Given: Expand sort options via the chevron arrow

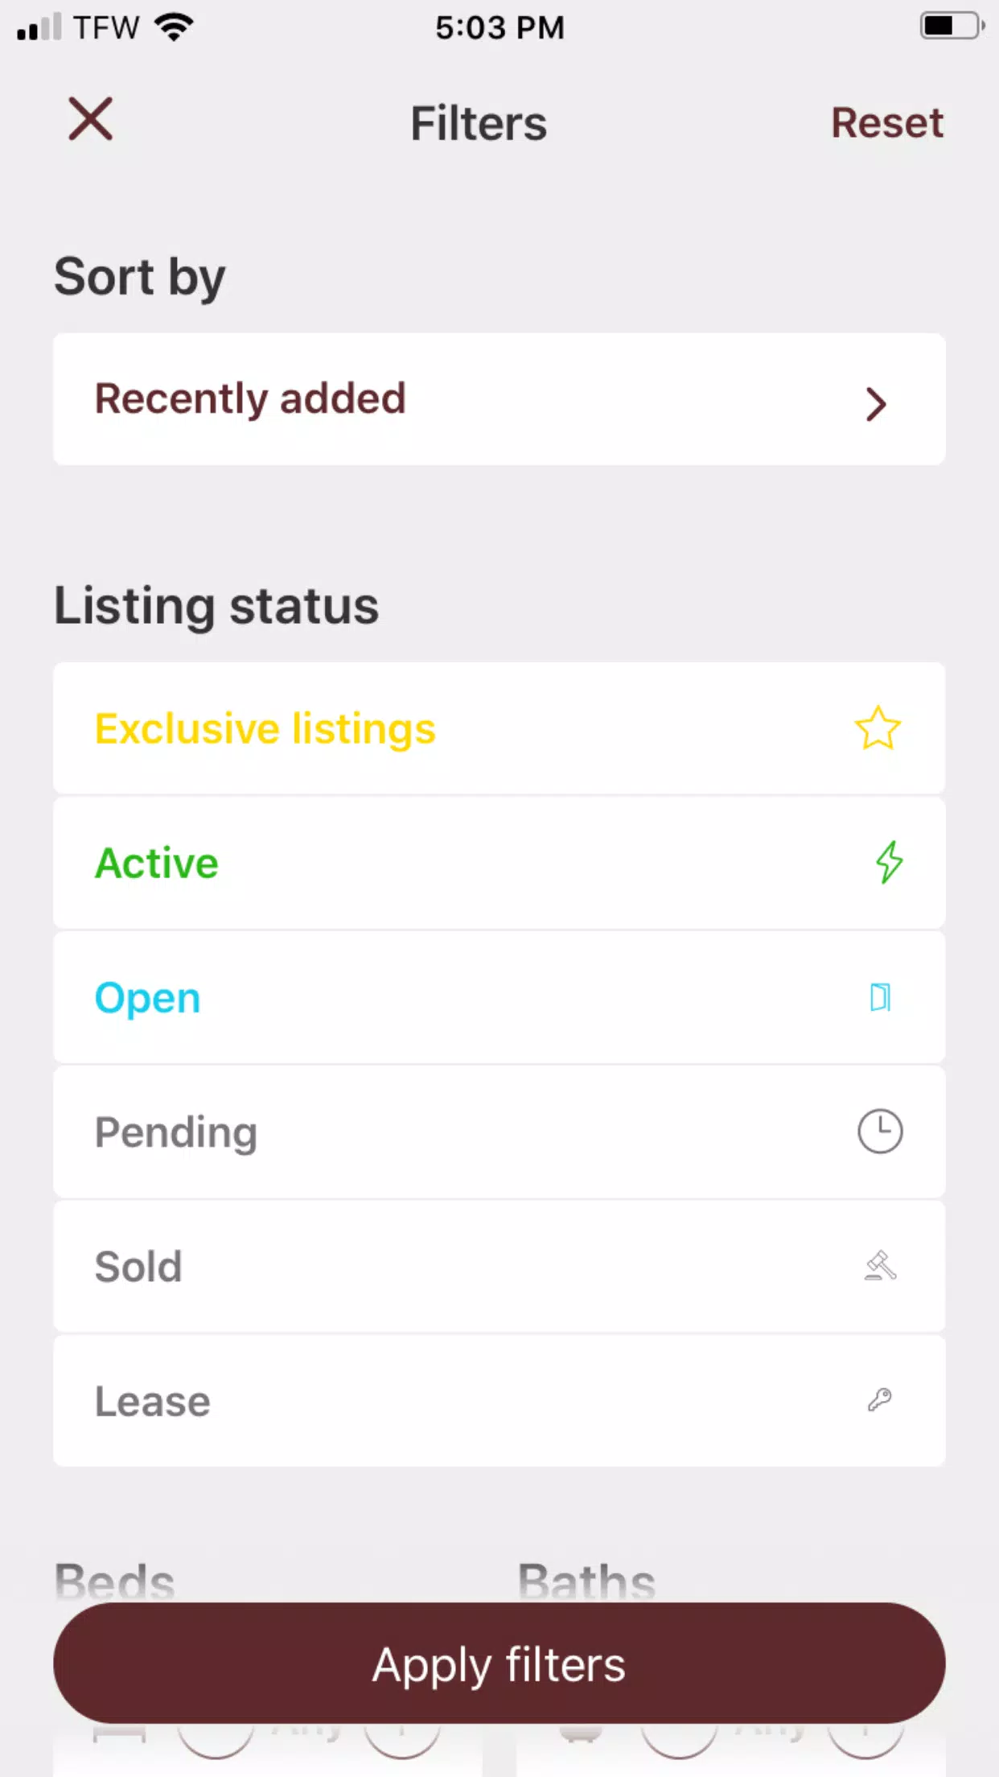Looking at the screenshot, I should pos(876,403).
